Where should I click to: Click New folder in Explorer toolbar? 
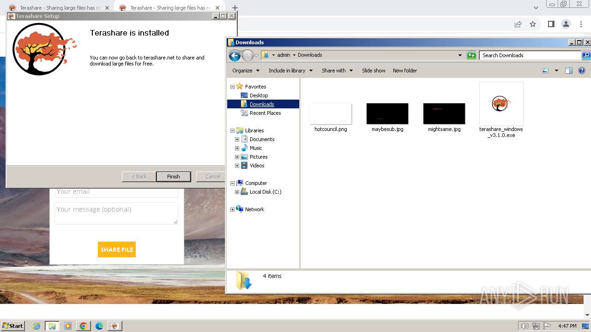pos(405,71)
